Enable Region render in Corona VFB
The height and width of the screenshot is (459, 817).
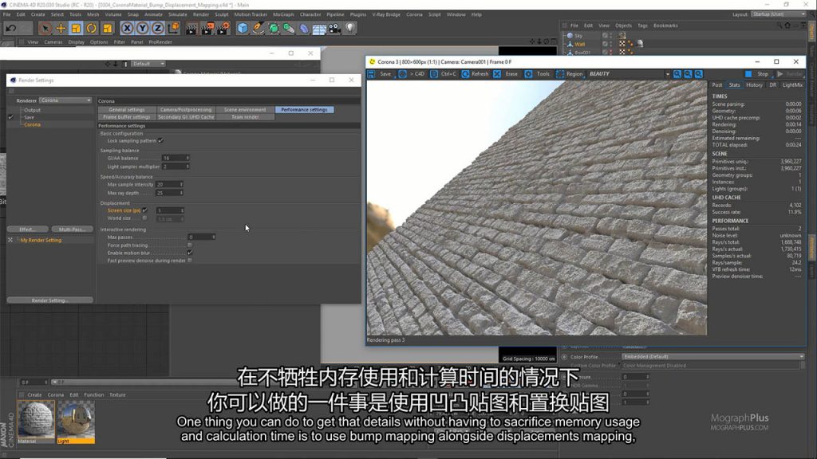(570, 74)
